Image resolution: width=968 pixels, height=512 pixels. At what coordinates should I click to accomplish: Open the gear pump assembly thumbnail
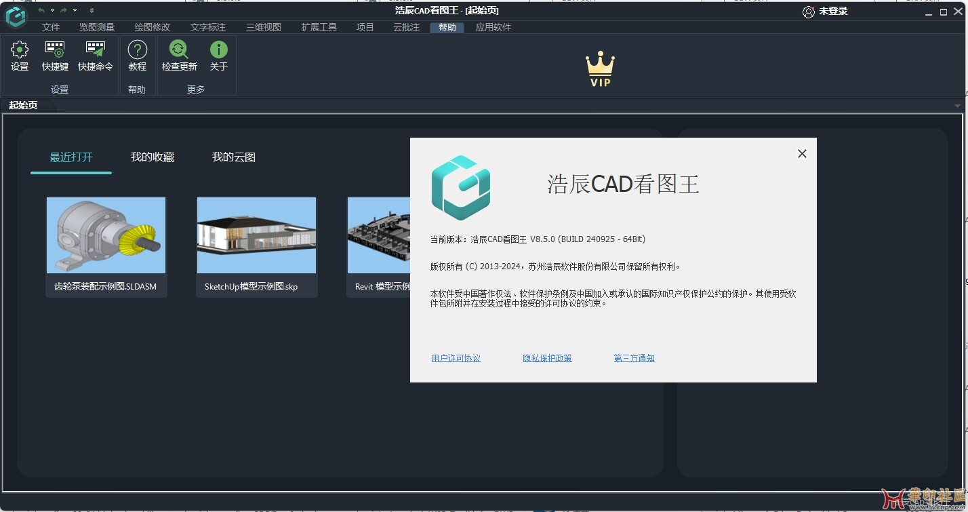(x=106, y=235)
